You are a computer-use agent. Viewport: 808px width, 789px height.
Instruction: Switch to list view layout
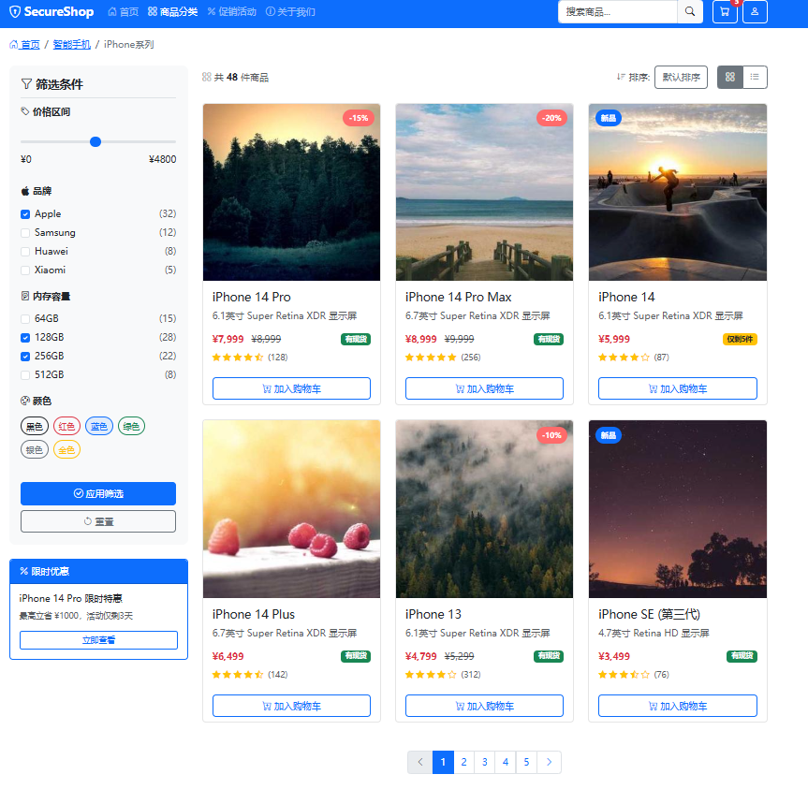point(755,78)
